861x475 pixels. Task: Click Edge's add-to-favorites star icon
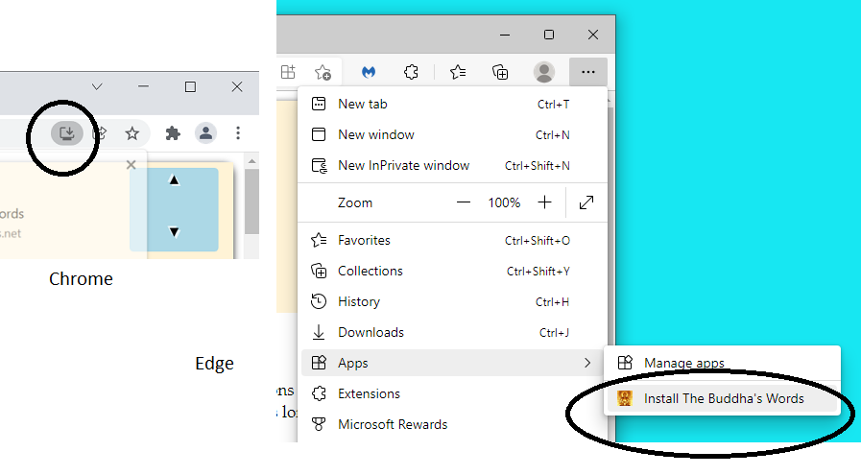pyautogui.click(x=323, y=72)
